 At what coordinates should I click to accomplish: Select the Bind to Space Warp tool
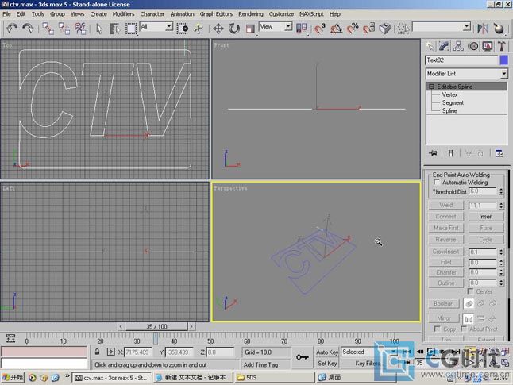coord(80,29)
